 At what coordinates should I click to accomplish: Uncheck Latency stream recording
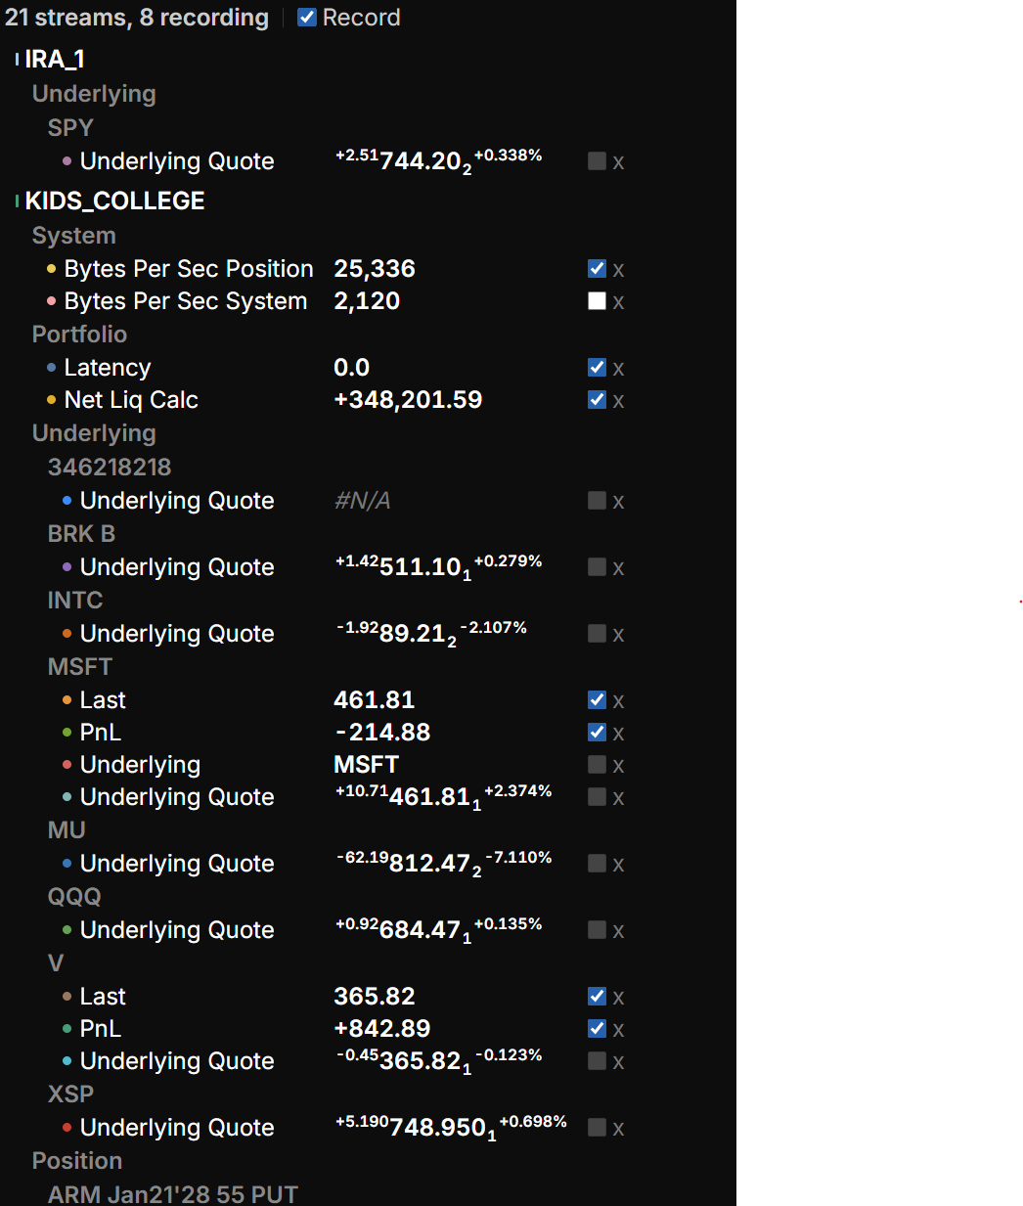597,368
